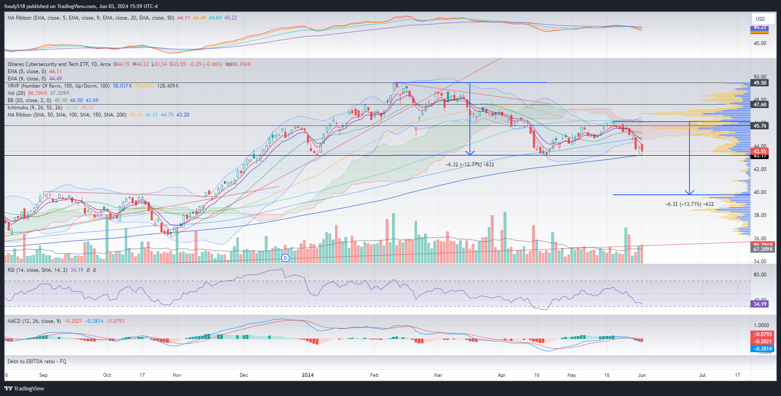Click the purple 34.19 RSI value label
Image resolution: width=781 pixels, height=396 pixels.
760,304
